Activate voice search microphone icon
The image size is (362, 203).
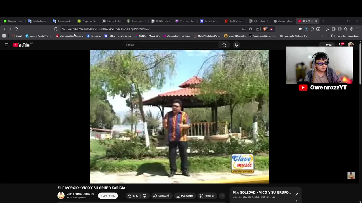(236, 45)
